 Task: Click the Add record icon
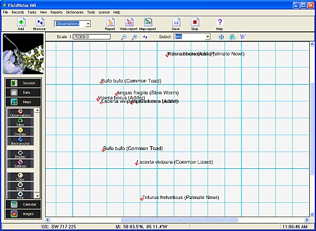pos(21,22)
